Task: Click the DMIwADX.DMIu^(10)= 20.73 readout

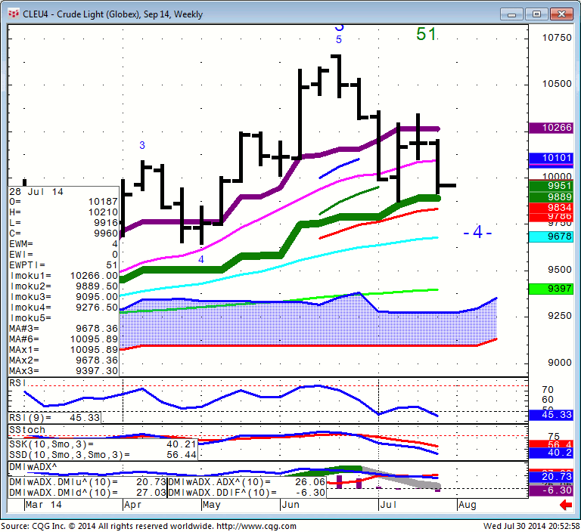Action: click(x=88, y=482)
